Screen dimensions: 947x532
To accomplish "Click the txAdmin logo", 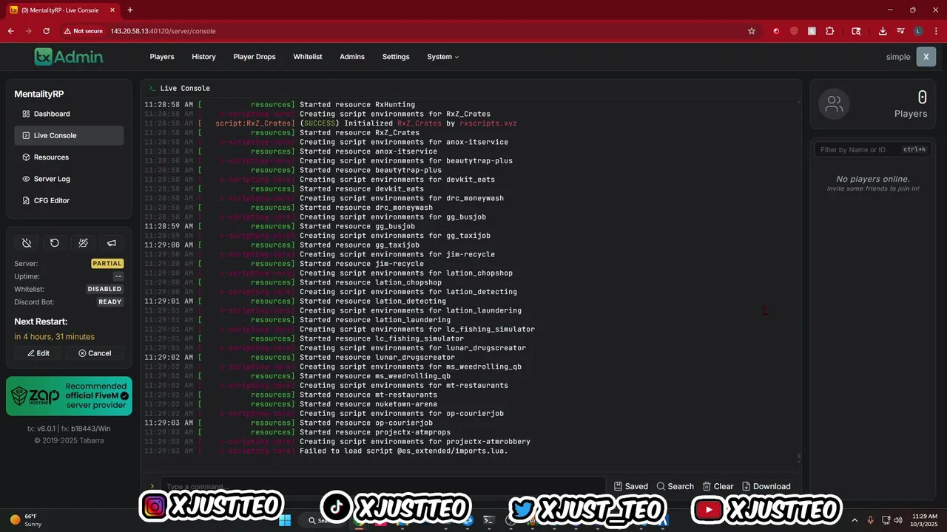I will pos(69,57).
